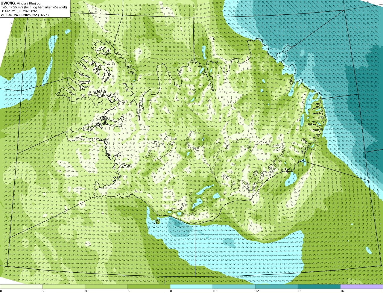Click the 4–6 green legend swatch
Screen dimensions: 383x293
point(107,287)
